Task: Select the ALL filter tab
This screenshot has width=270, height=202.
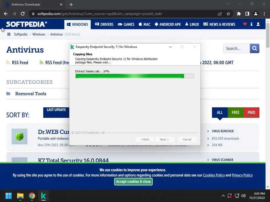Action: [x=220, y=113]
